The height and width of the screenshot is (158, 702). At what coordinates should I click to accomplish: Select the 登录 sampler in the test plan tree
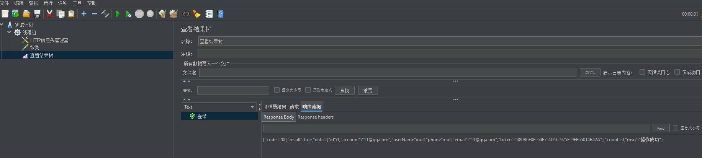34,48
